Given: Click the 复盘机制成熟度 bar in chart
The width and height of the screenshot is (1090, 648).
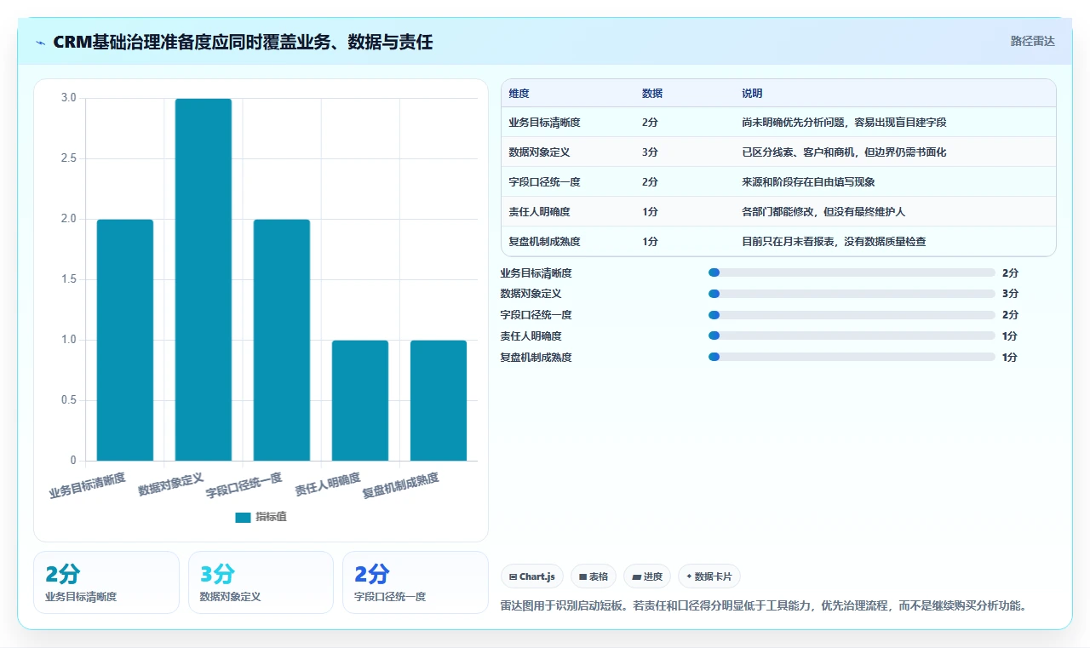Looking at the screenshot, I should pos(439,400).
